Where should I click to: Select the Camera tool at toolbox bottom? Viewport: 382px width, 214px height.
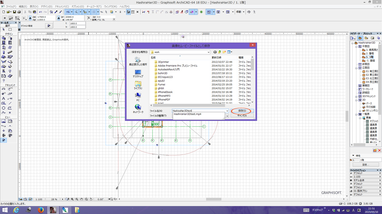point(4,140)
